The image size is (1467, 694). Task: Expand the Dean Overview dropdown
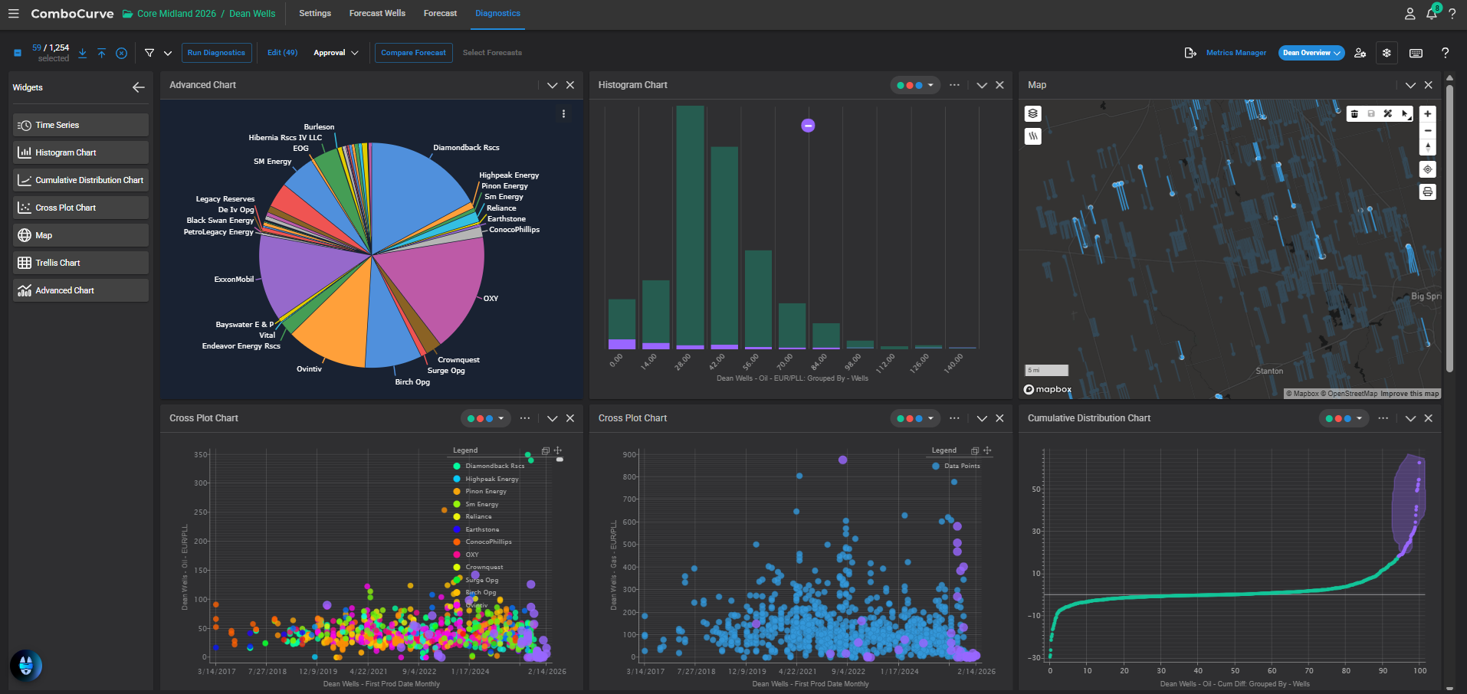pyautogui.click(x=1311, y=53)
